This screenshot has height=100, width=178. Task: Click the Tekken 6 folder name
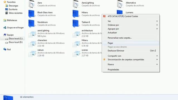[x=86, y=22]
